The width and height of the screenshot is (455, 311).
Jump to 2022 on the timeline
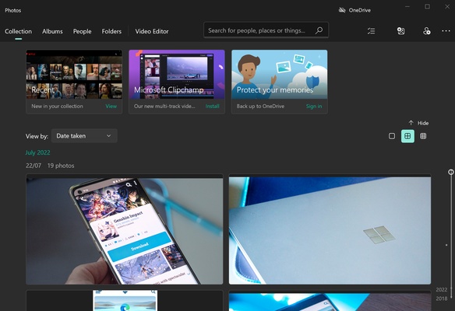coord(441,289)
